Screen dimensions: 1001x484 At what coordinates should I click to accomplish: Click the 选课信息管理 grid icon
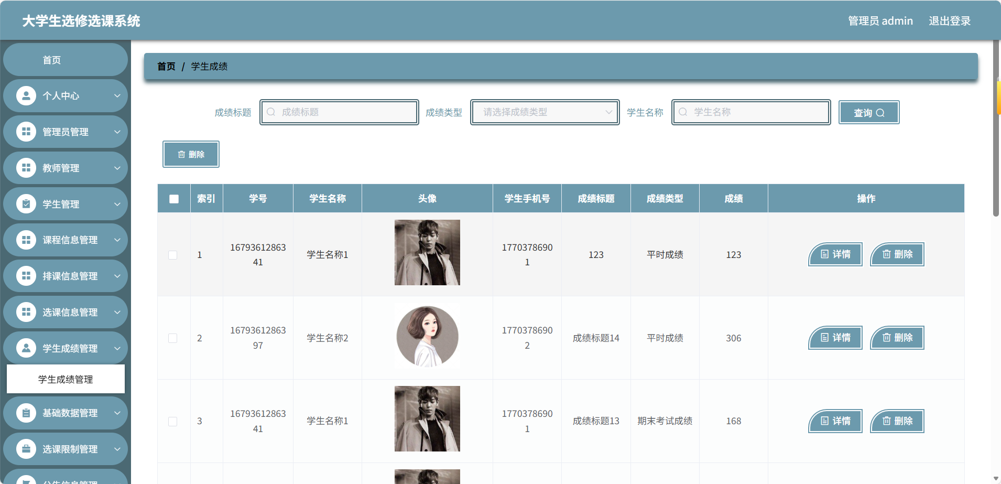[26, 312]
